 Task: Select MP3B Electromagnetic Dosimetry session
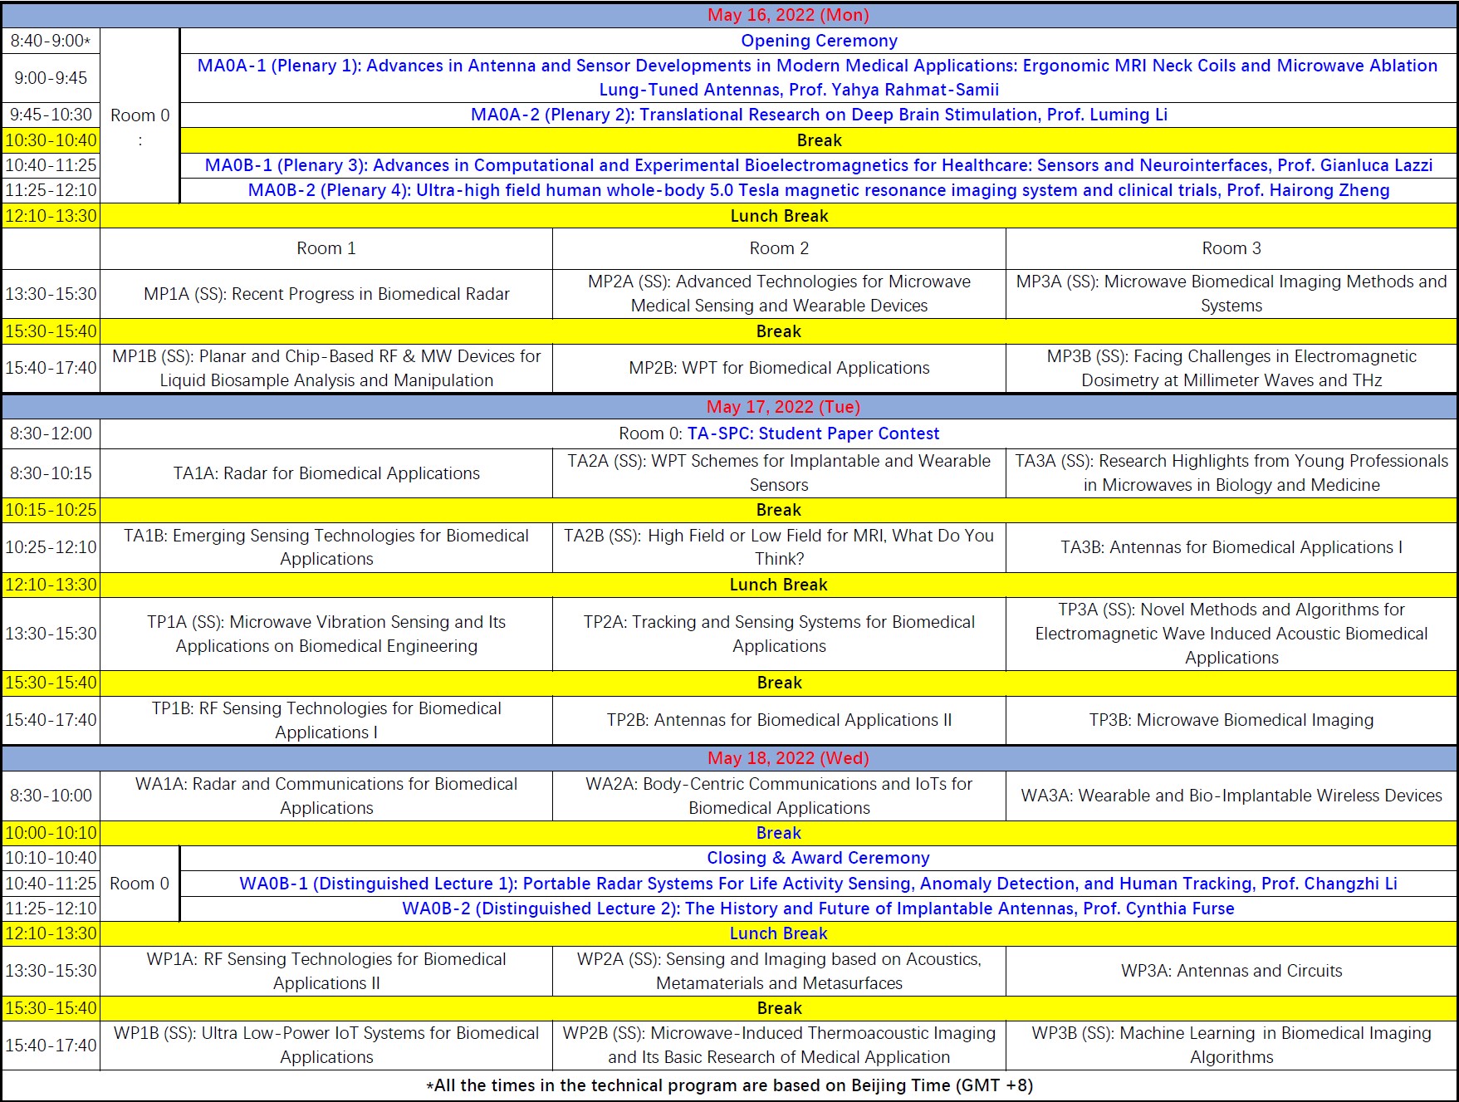coord(1231,368)
